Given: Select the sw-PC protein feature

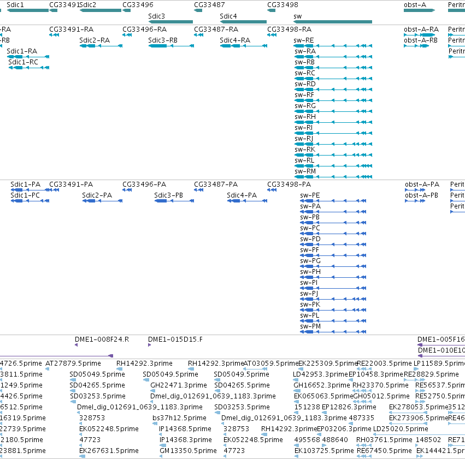Looking at the screenshot, I should pyautogui.click(x=333, y=234).
